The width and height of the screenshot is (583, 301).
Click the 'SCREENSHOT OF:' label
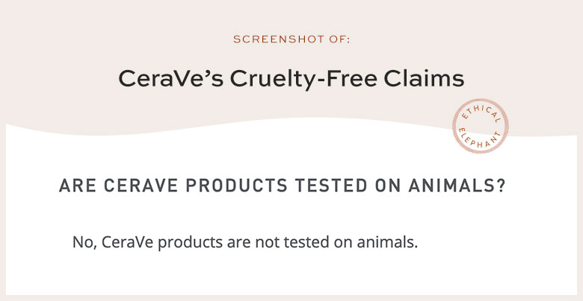tap(291, 39)
